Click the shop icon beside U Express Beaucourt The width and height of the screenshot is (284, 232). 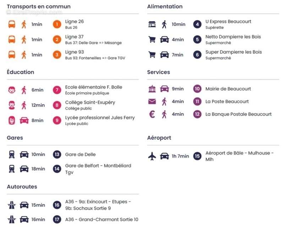pyautogui.click(x=152, y=24)
